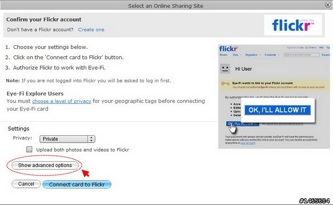Click the Connect card to Flickr button
Viewport: 333px width, 205px height.
[77, 184]
